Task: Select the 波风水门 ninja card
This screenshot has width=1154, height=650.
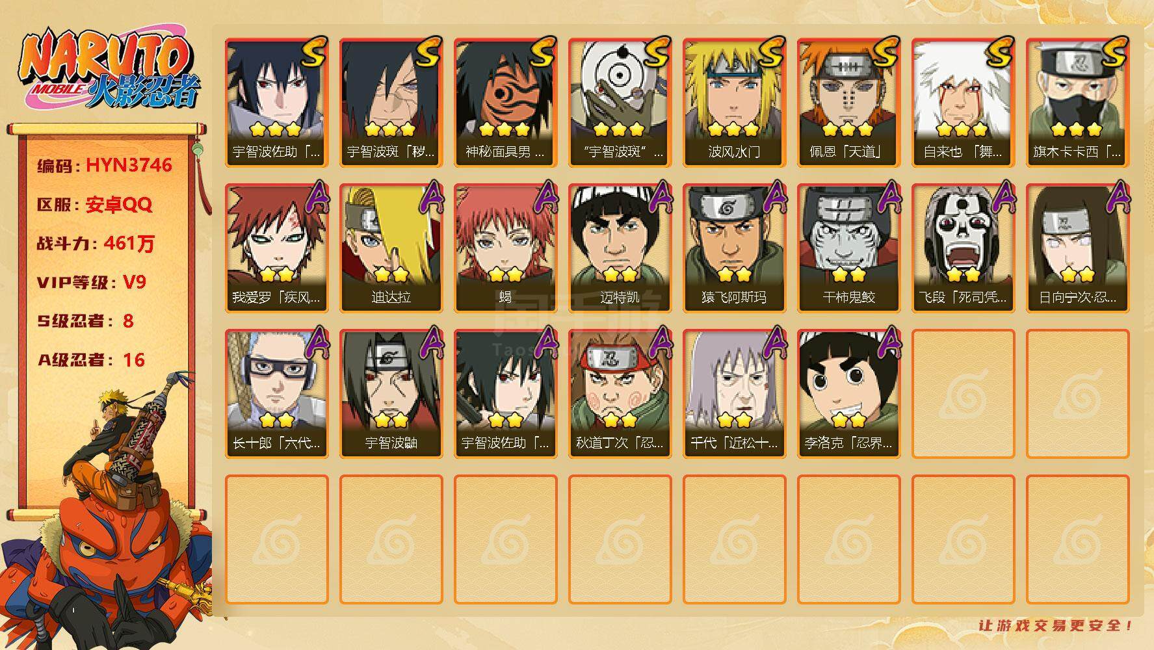Action: coord(734,103)
